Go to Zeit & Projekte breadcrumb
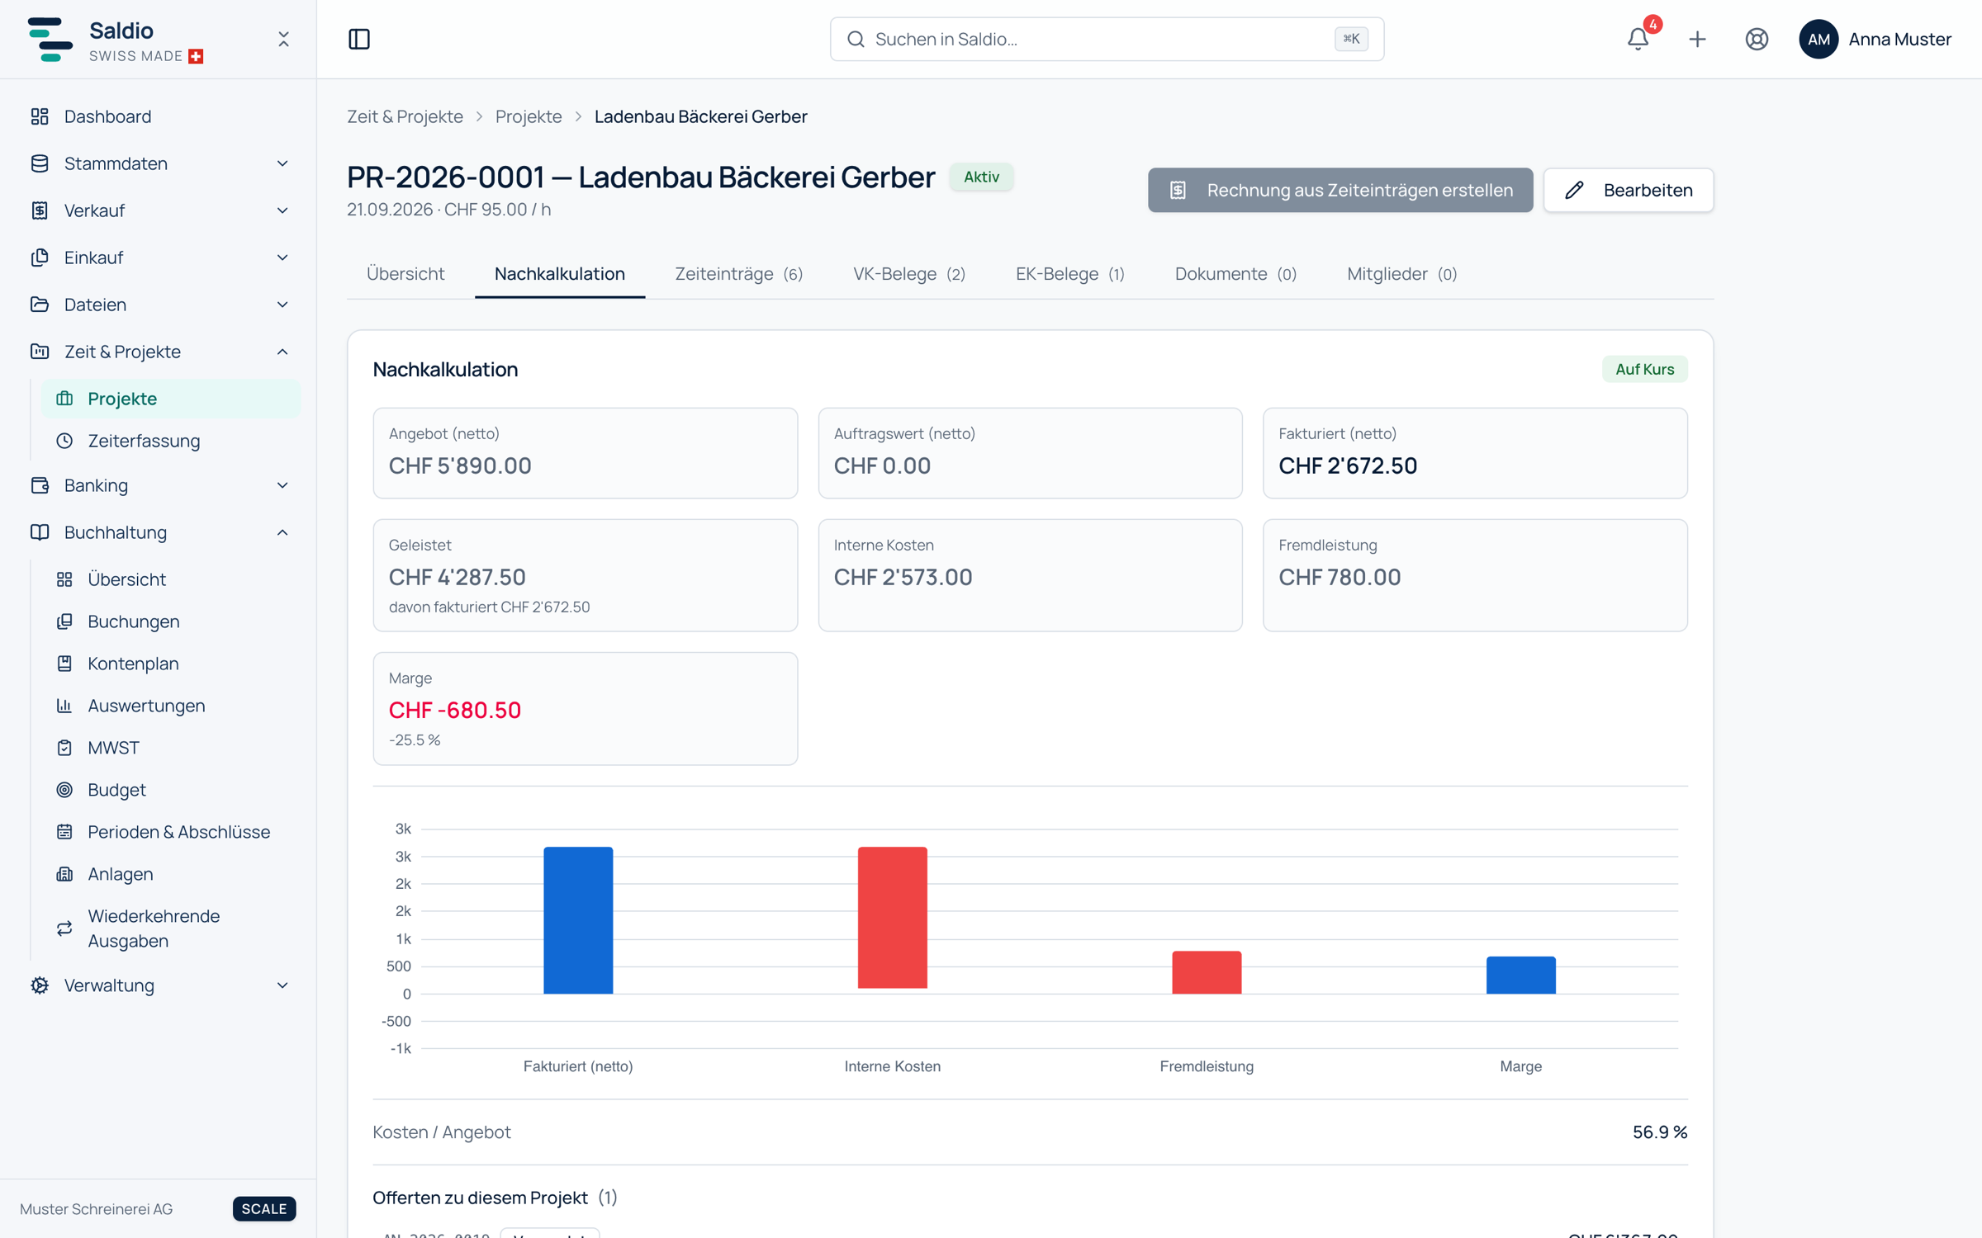The image size is (1982, 1238). (405, 116)
